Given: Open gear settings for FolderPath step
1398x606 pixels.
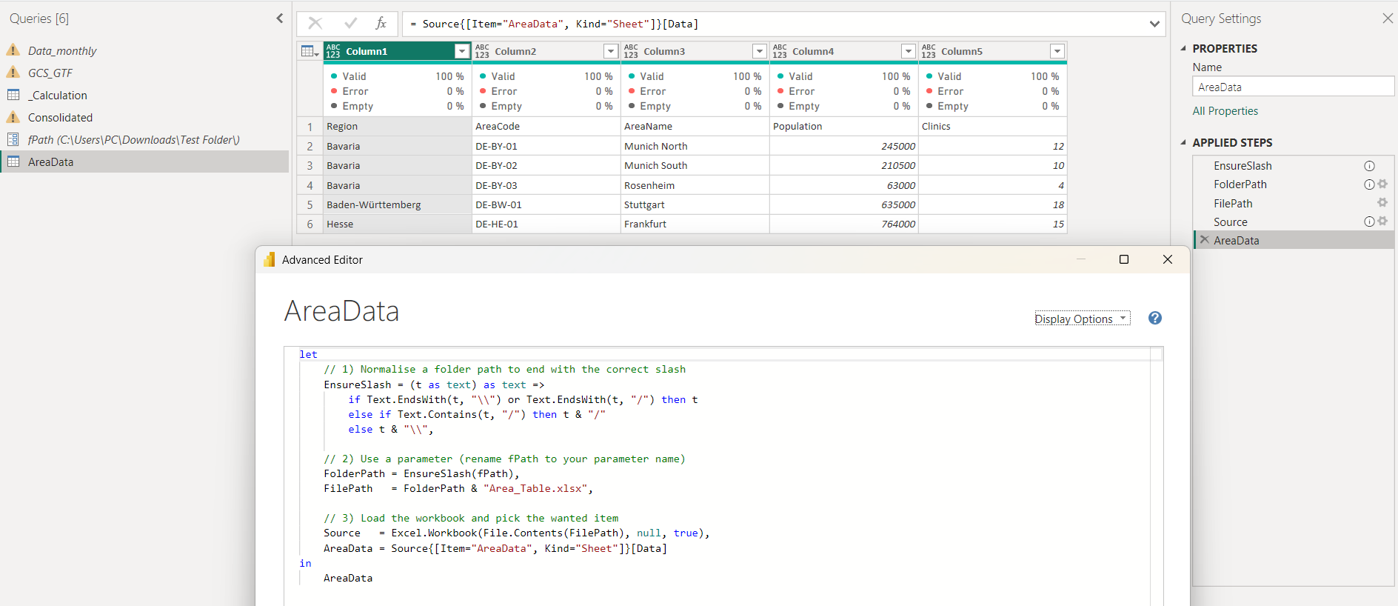Looking at the screenshot, I should (x=1382, y=184).
